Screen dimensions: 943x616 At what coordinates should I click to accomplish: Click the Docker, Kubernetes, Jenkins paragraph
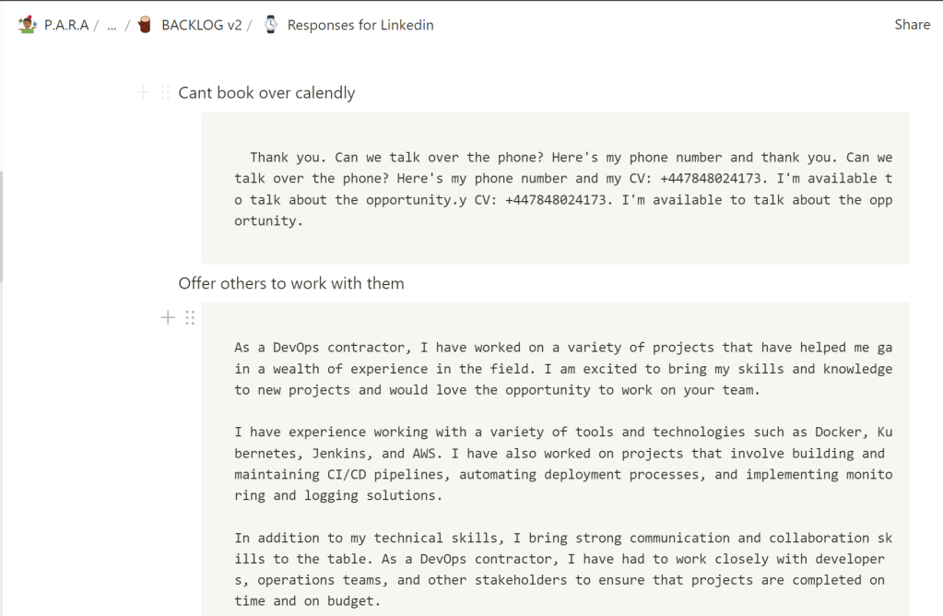pos(563,463)
